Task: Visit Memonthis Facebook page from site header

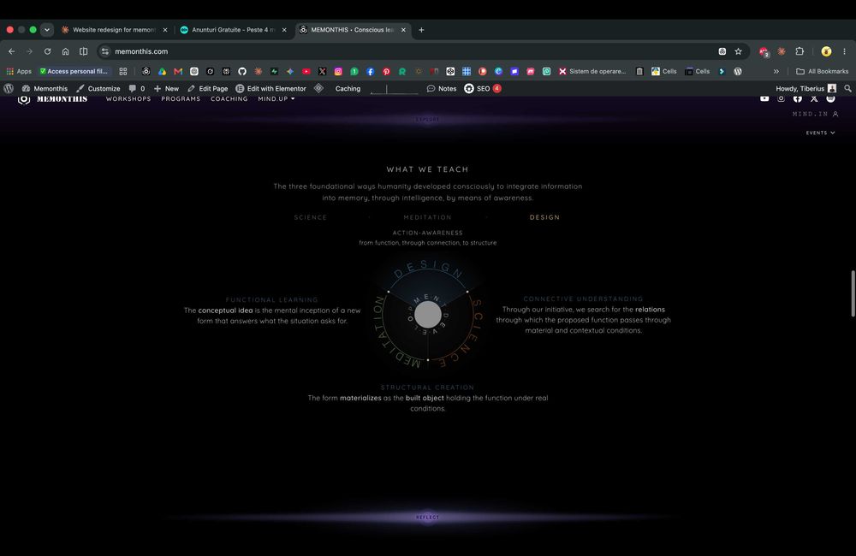Action: [x=798, y=98]
